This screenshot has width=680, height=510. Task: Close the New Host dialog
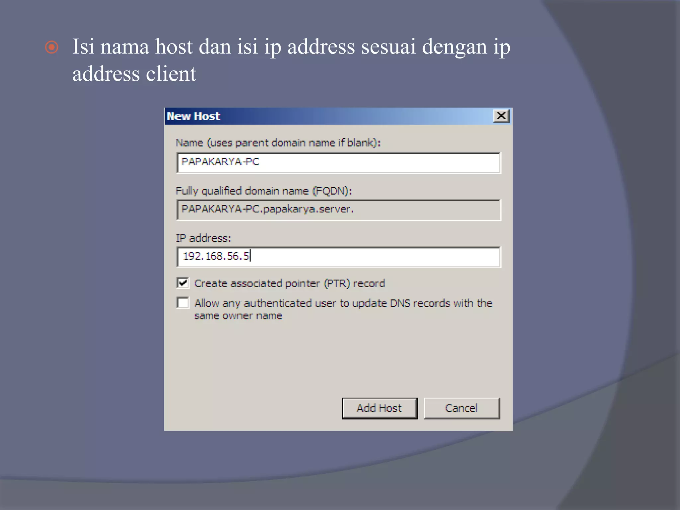[501, 116]
